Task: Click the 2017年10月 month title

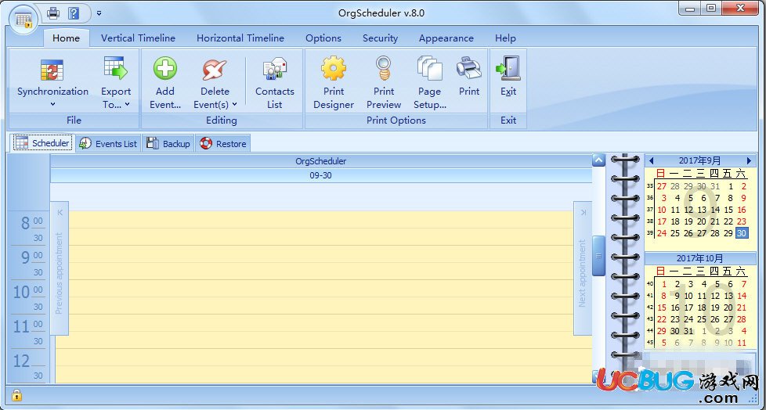Action: 699,259
